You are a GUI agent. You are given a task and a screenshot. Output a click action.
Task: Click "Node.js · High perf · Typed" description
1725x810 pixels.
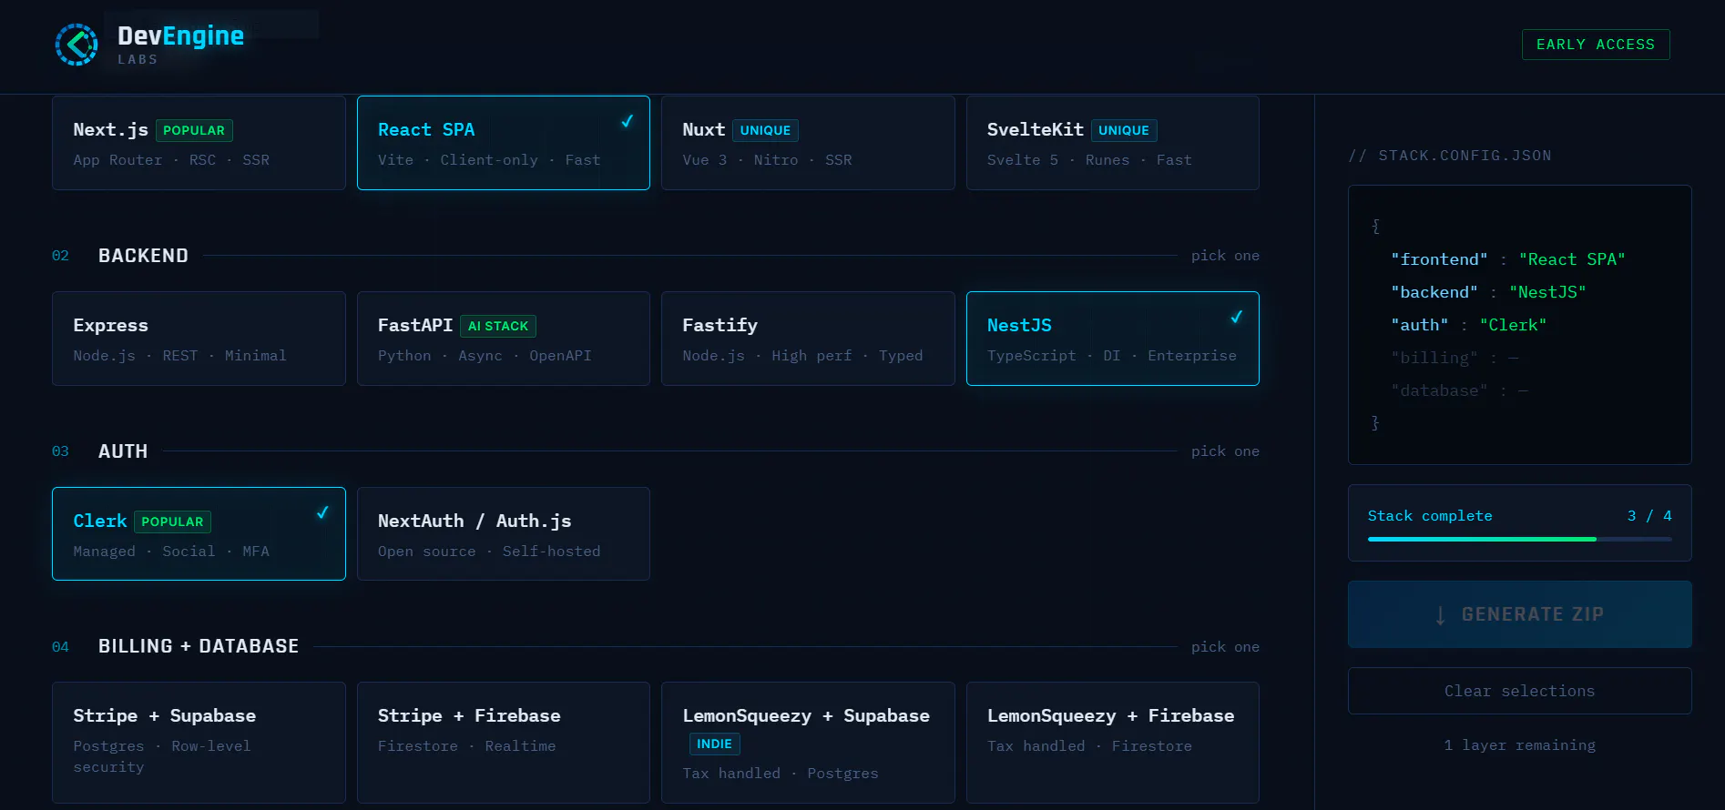tap(803, 356)
